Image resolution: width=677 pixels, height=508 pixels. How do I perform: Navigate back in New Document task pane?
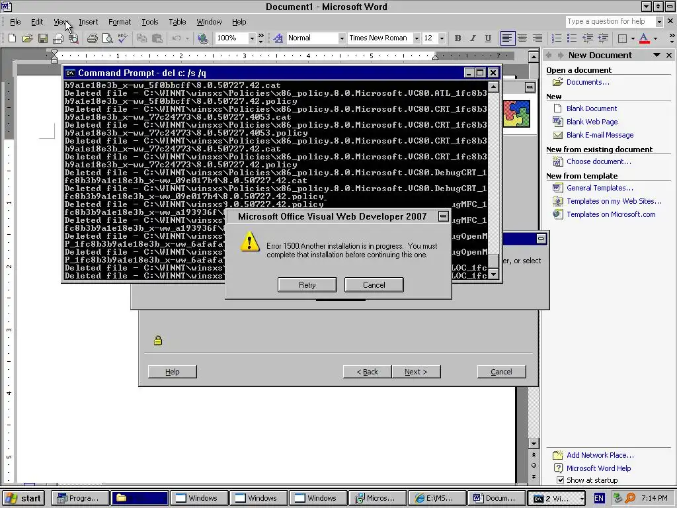coord(549,56)
